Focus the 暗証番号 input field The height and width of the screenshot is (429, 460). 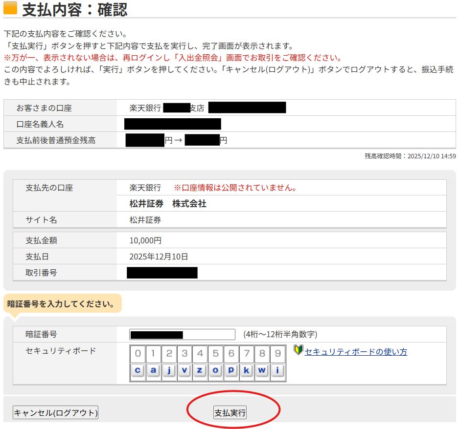pos(182,335)
